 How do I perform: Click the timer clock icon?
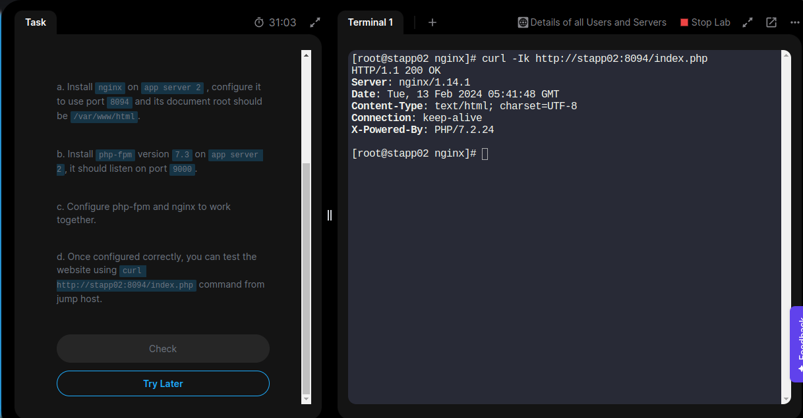(259, 22)
